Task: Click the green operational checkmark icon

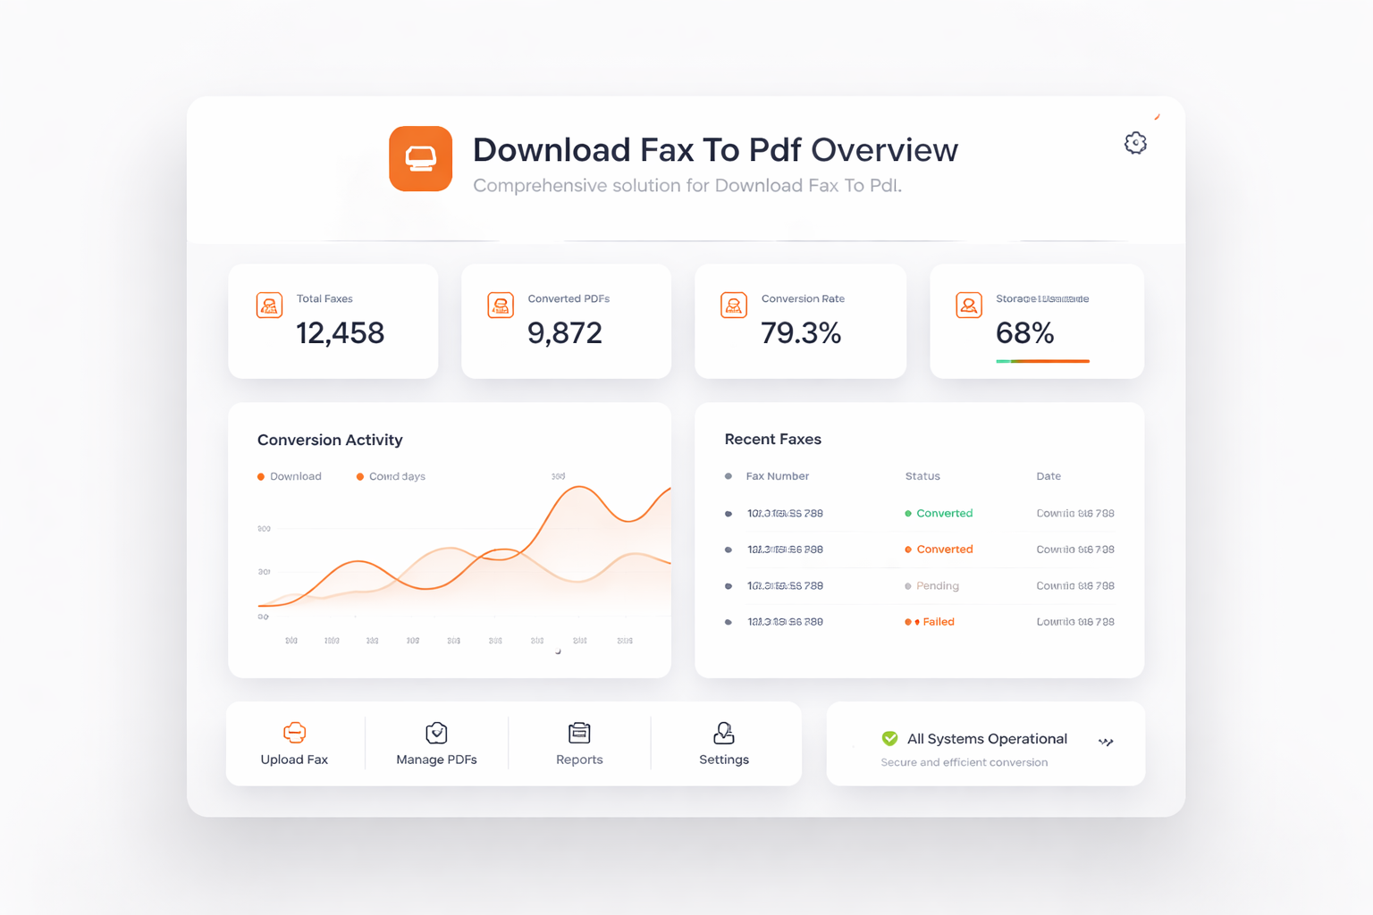Action: click(x=889, y=738)
